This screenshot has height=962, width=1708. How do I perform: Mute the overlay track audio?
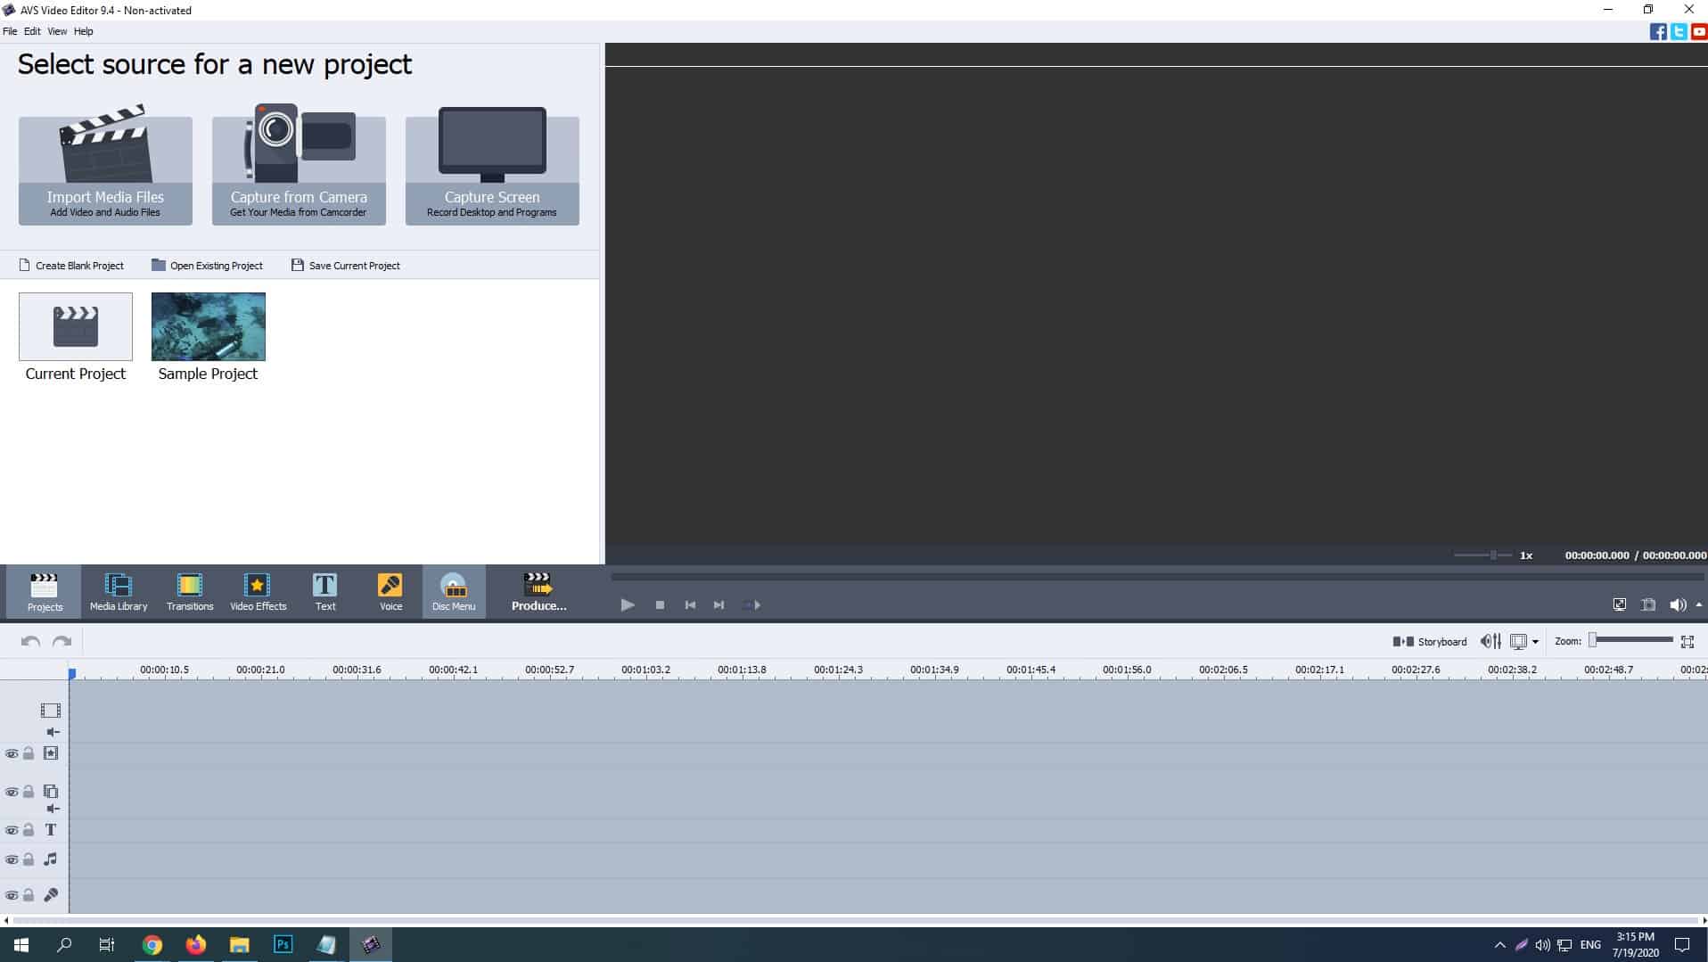[53, 809]
